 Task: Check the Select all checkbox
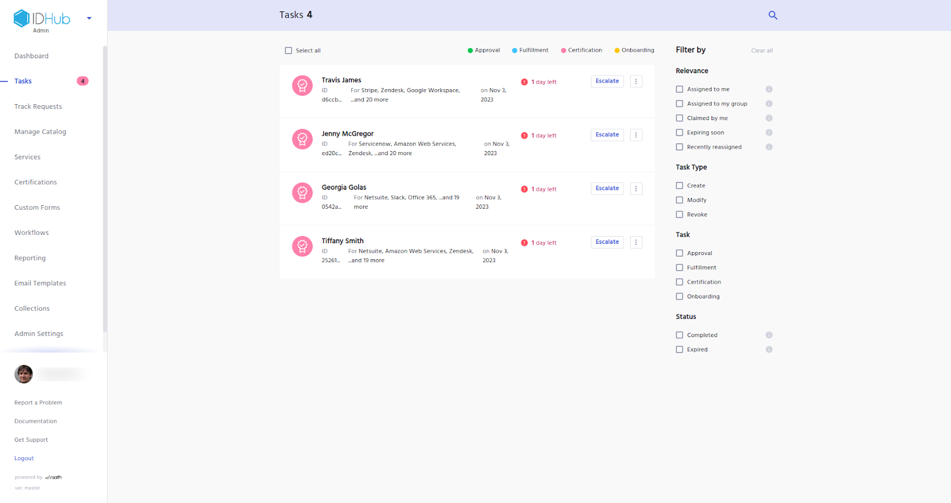click(x=289, y=51)
